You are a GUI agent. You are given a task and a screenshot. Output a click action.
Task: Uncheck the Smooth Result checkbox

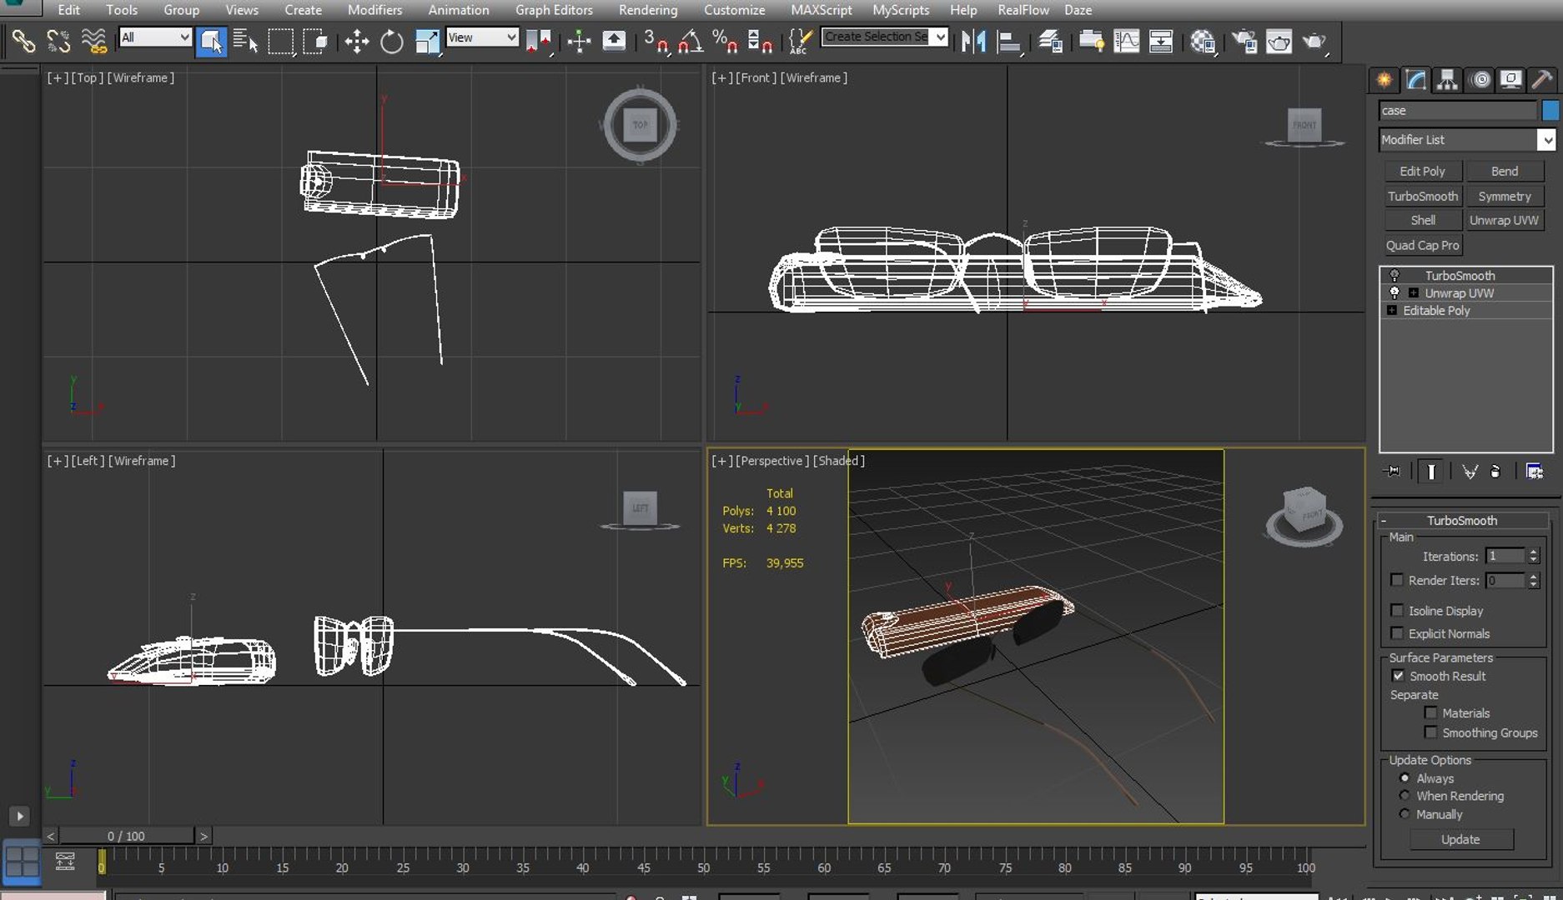[x=1398, y=676]
